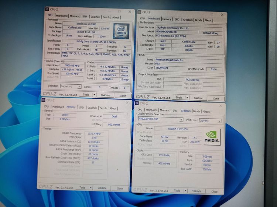Click the GPU code name GP102 value
277x207 pixels.
(165, 137)
